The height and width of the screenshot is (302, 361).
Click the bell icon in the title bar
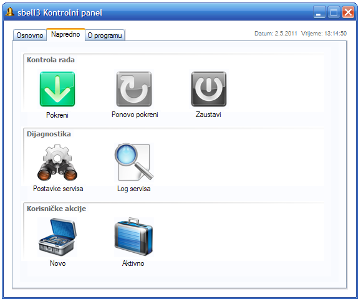[10, 12]
